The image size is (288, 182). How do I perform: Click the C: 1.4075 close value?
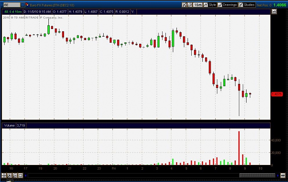[106, 12]
